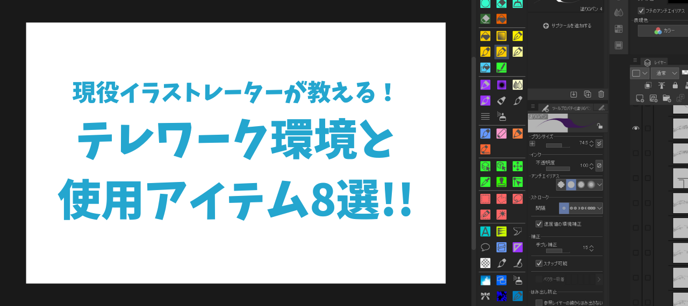Select the green eraser tool icon
The width and height of the screenshot is (688, 306).
coord(485,19)
